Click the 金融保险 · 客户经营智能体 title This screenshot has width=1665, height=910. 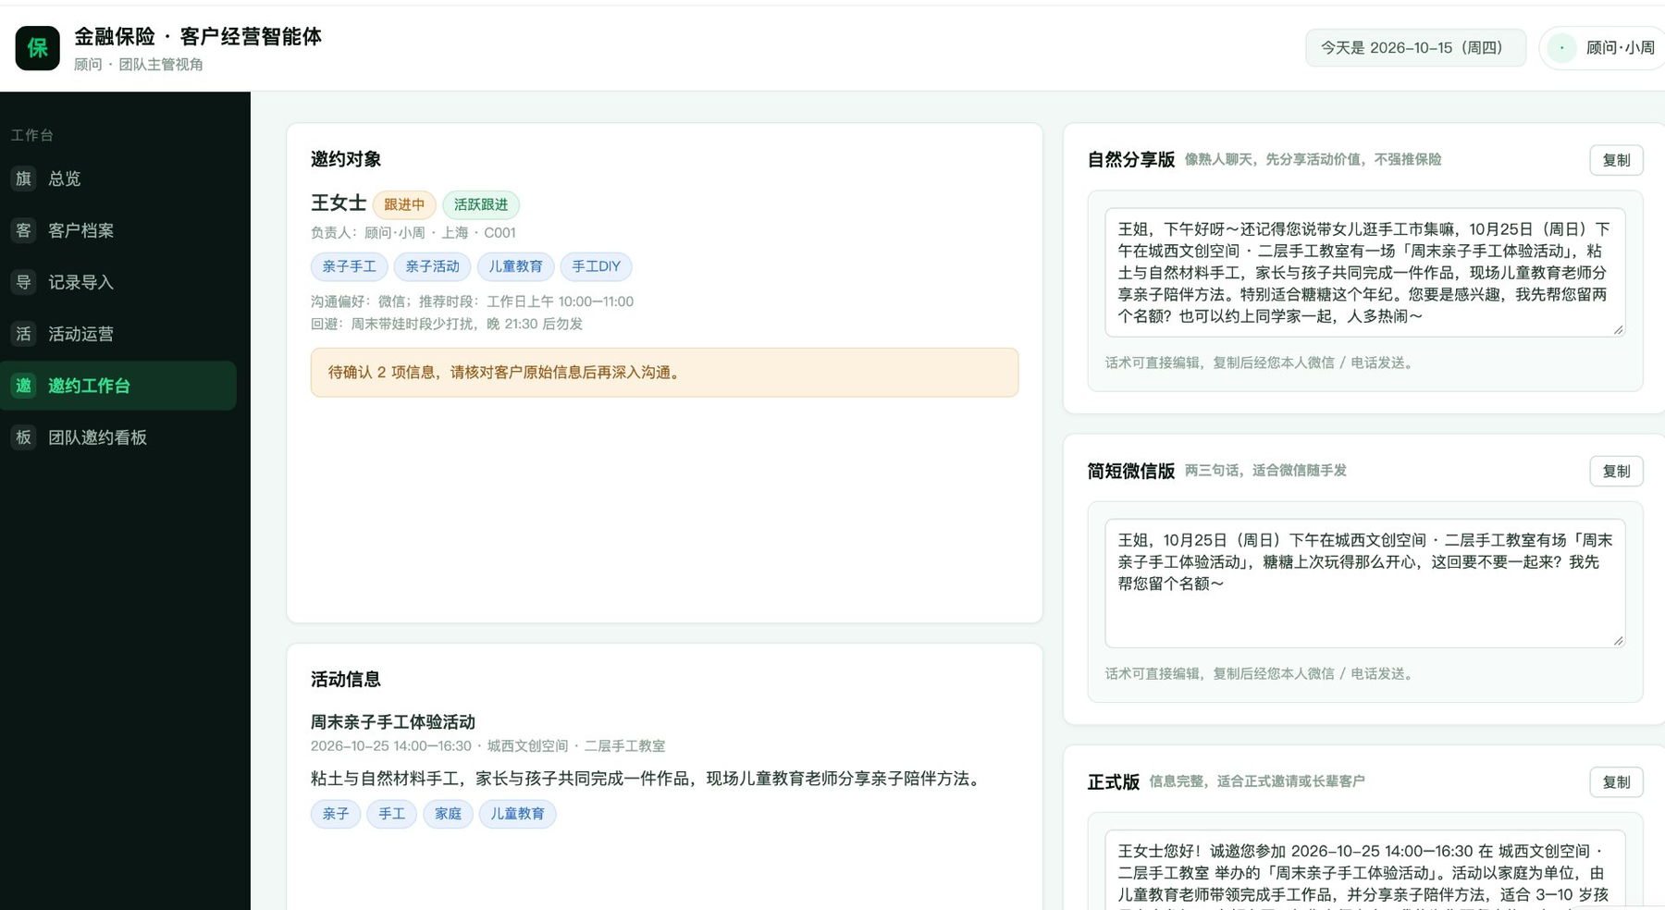[x=198, y=37]
